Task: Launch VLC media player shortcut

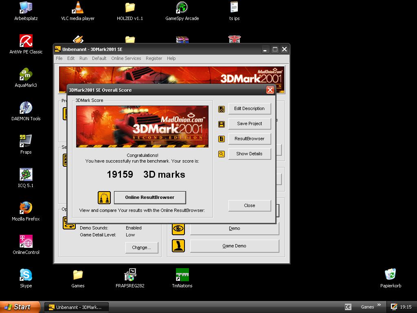Action: (x=78, y=11)
